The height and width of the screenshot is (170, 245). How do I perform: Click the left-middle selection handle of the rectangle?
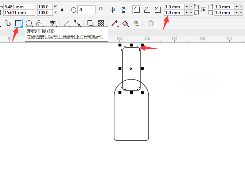[120, 69]
